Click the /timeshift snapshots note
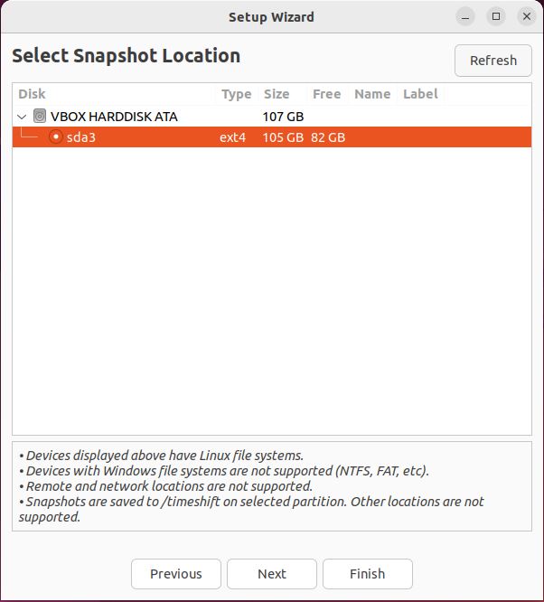Viewport: 544px width, 602px height. click(x=251, y=509)
